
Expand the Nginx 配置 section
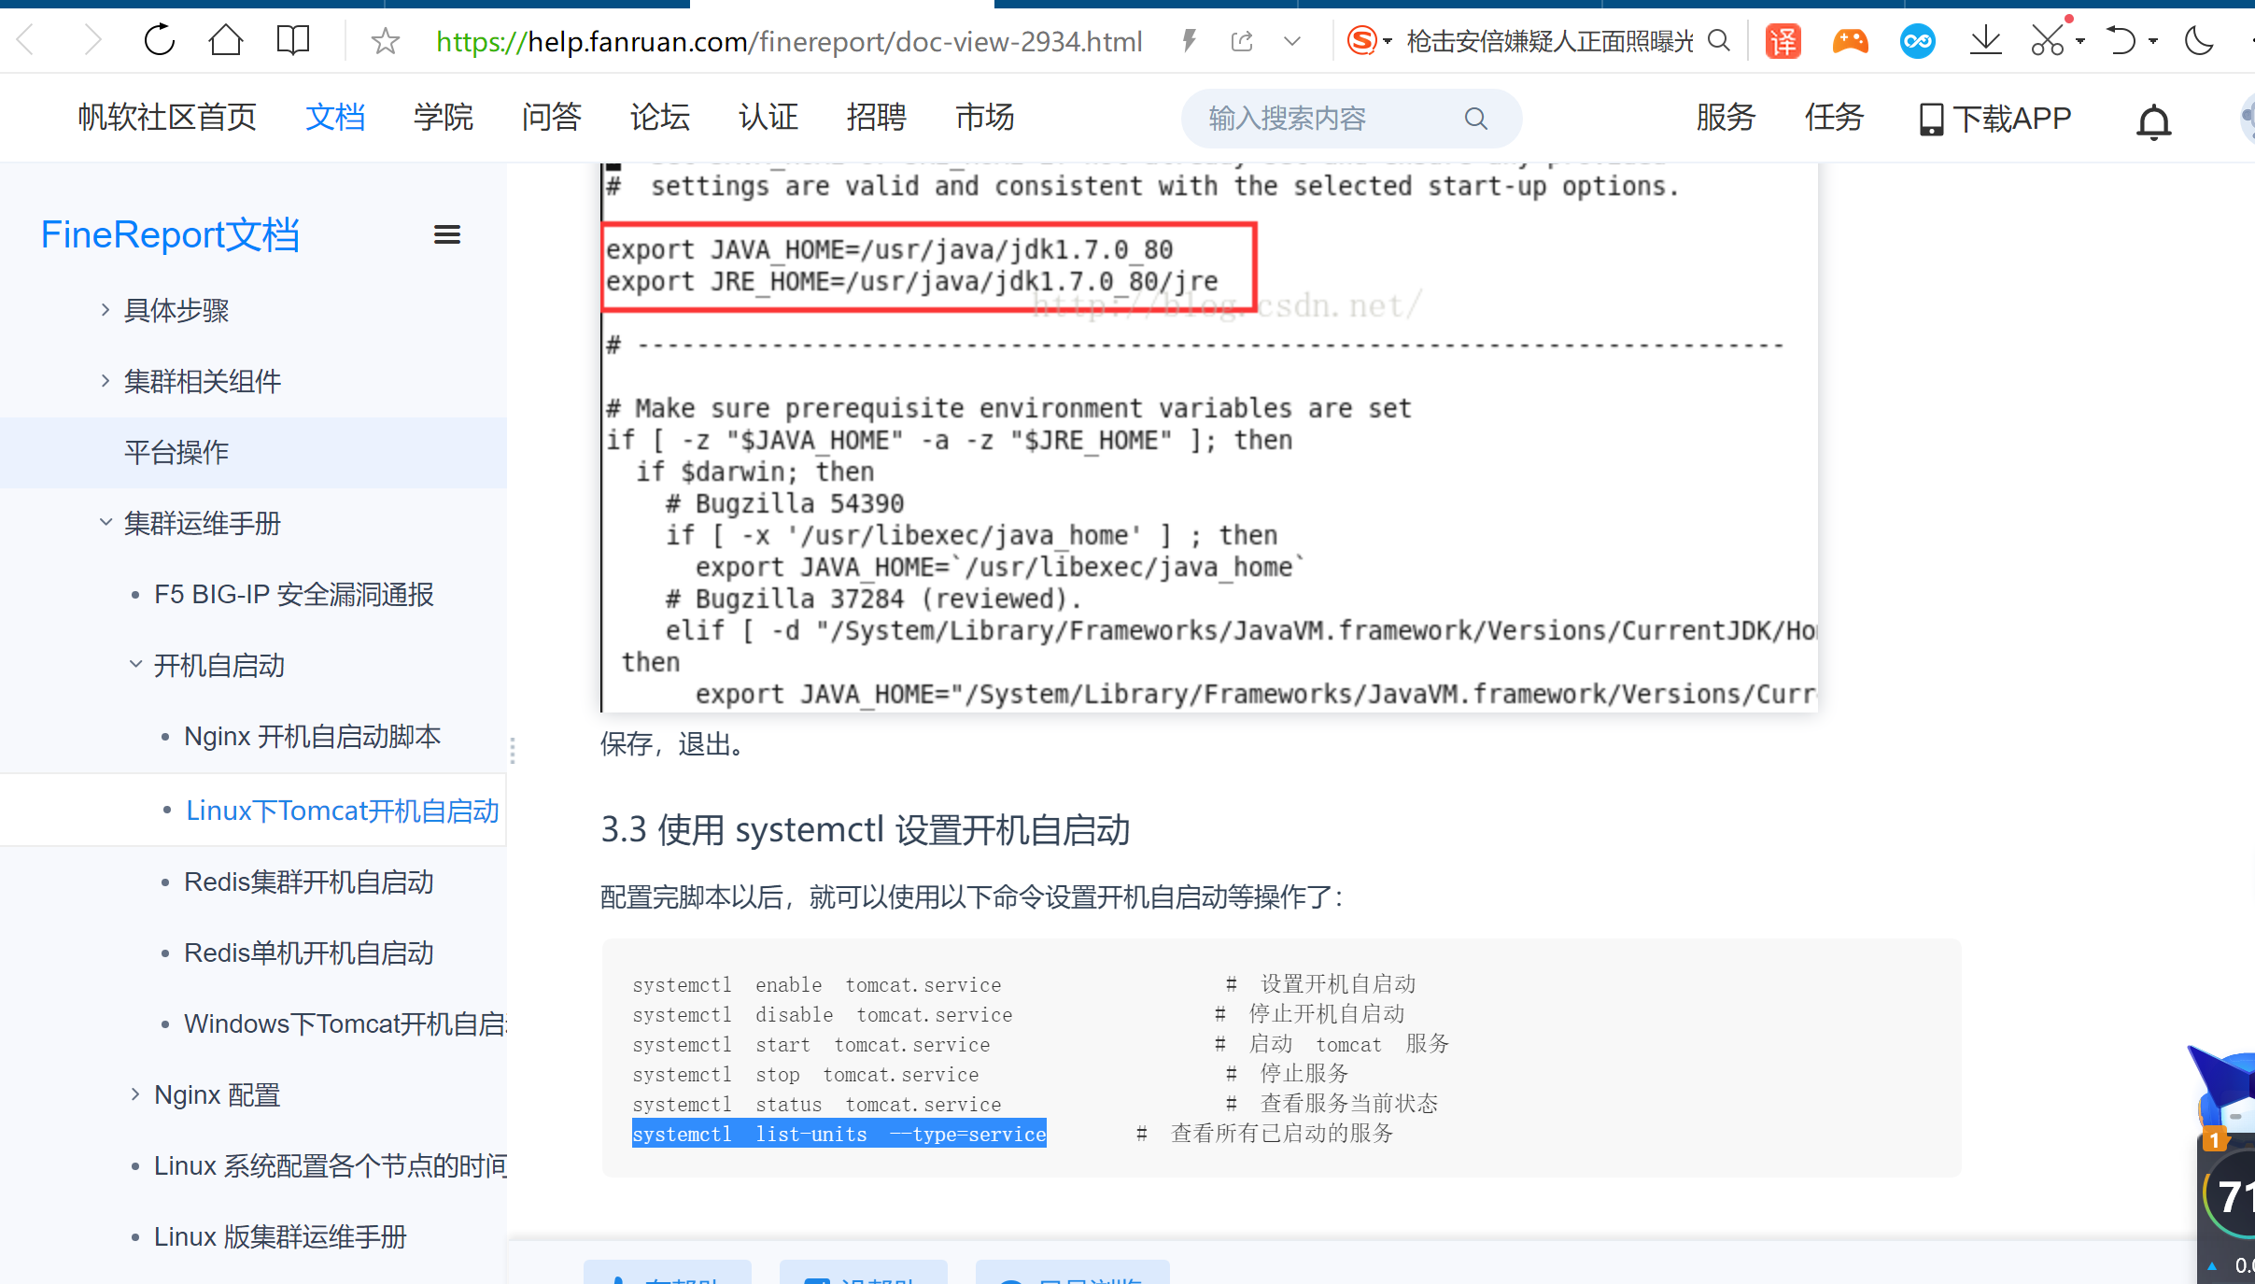[x=135, y=1094]
